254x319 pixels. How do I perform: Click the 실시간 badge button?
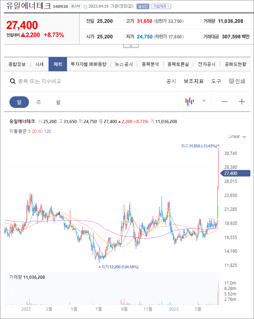[143, 6]
